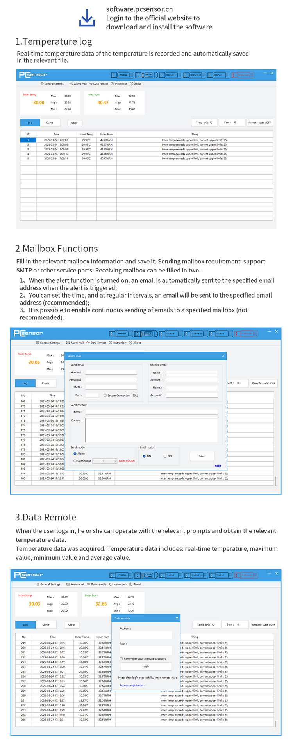Click Remote state: OFF in Temperature log window
This screenshot has height=745, width=293.
(259, 123)
